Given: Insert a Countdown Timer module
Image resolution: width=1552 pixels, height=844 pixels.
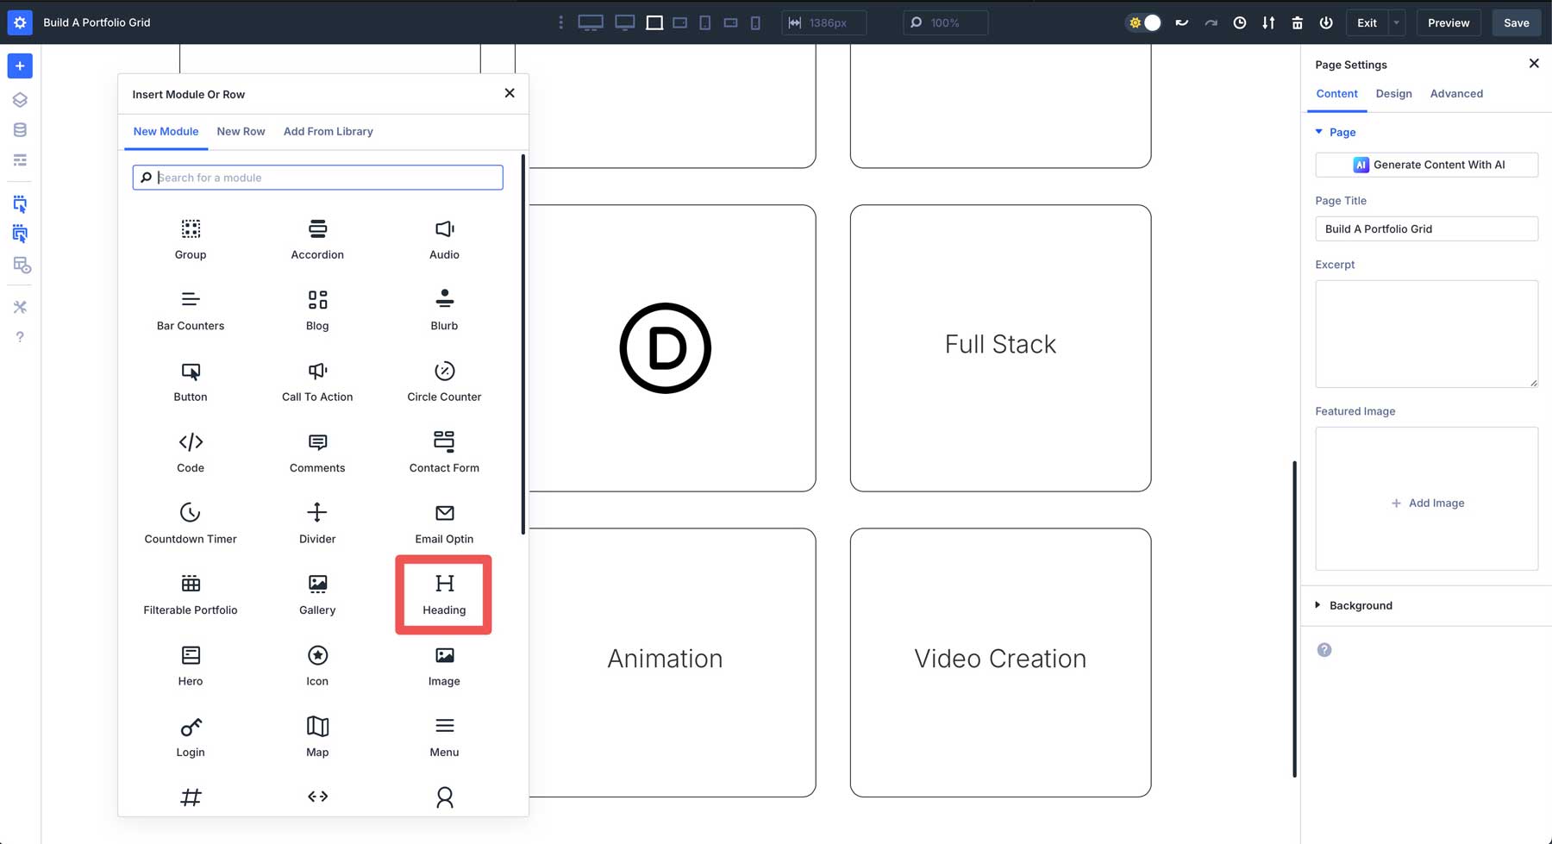Looking at the screenshot, I should coord(190,522).
